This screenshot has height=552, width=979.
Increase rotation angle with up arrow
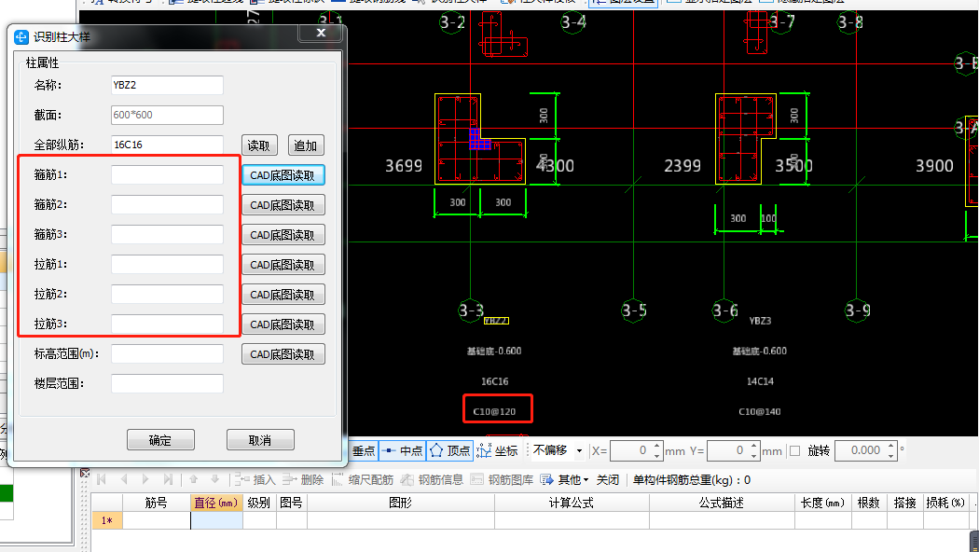tap(891, 446)
